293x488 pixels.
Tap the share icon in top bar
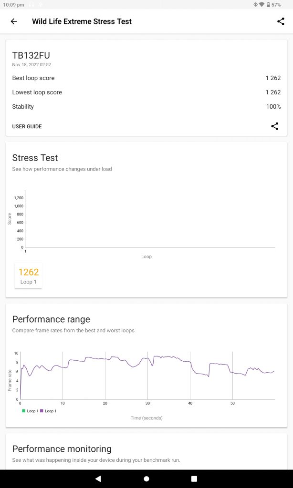[x=281, y=21]
